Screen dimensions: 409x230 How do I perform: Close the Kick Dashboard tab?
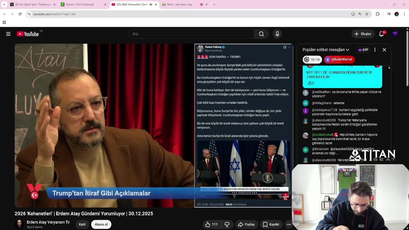point(105,4)
